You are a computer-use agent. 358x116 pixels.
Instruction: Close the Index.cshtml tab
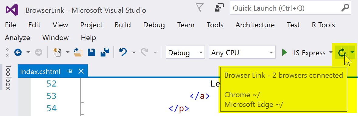[81, 71]
